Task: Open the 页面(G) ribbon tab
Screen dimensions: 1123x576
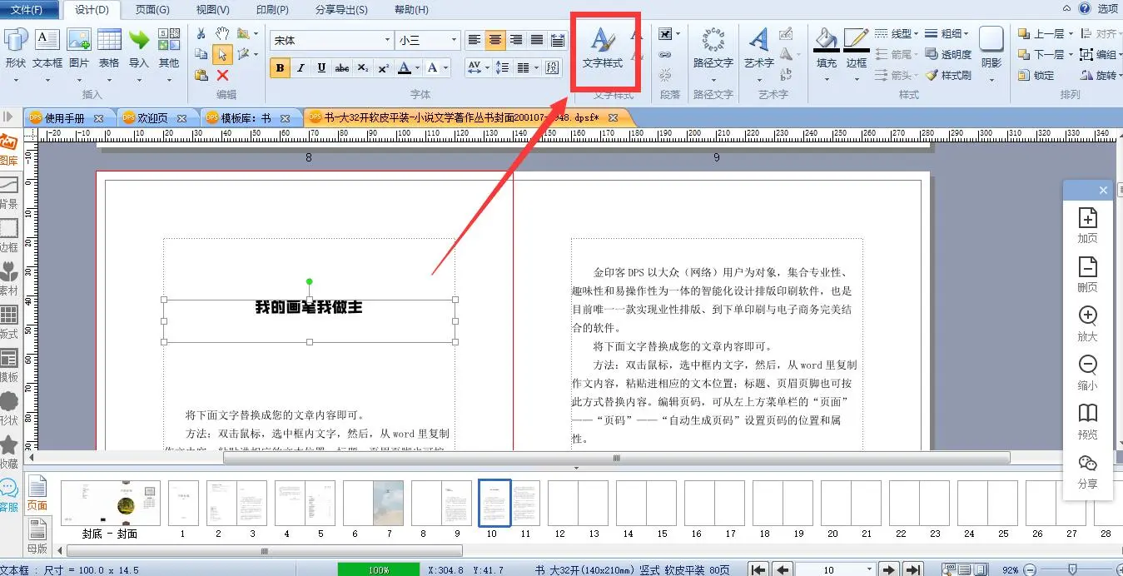Action: (x=152, y=10)
